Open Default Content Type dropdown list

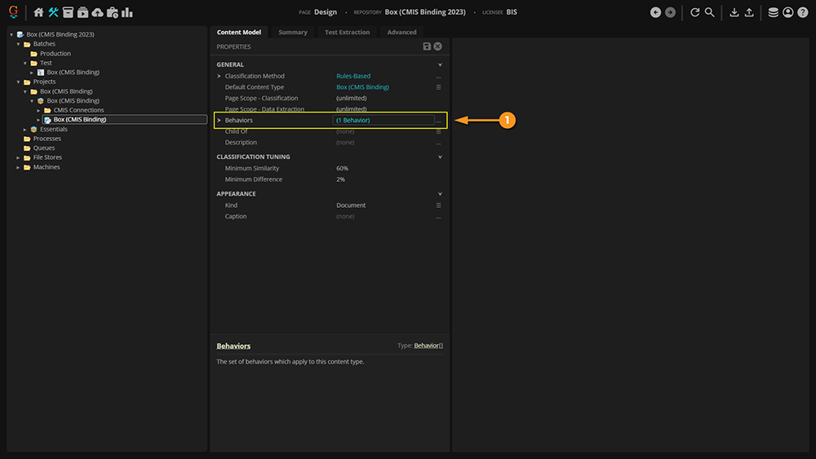point(438,87)
